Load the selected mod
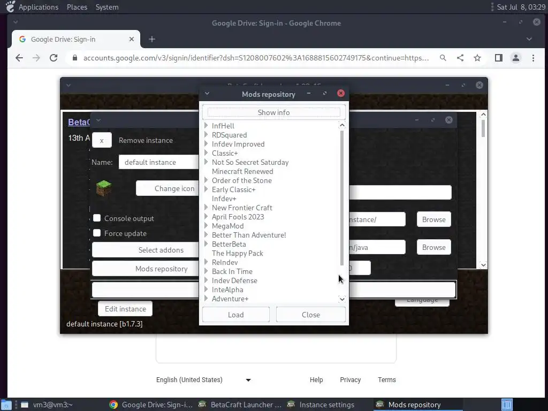 (x=236, y=315)
